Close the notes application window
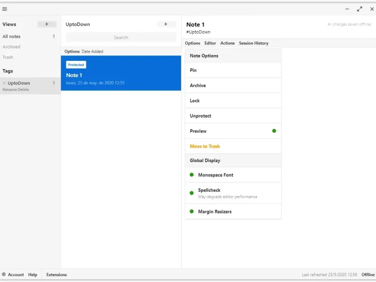 (372, 9)
